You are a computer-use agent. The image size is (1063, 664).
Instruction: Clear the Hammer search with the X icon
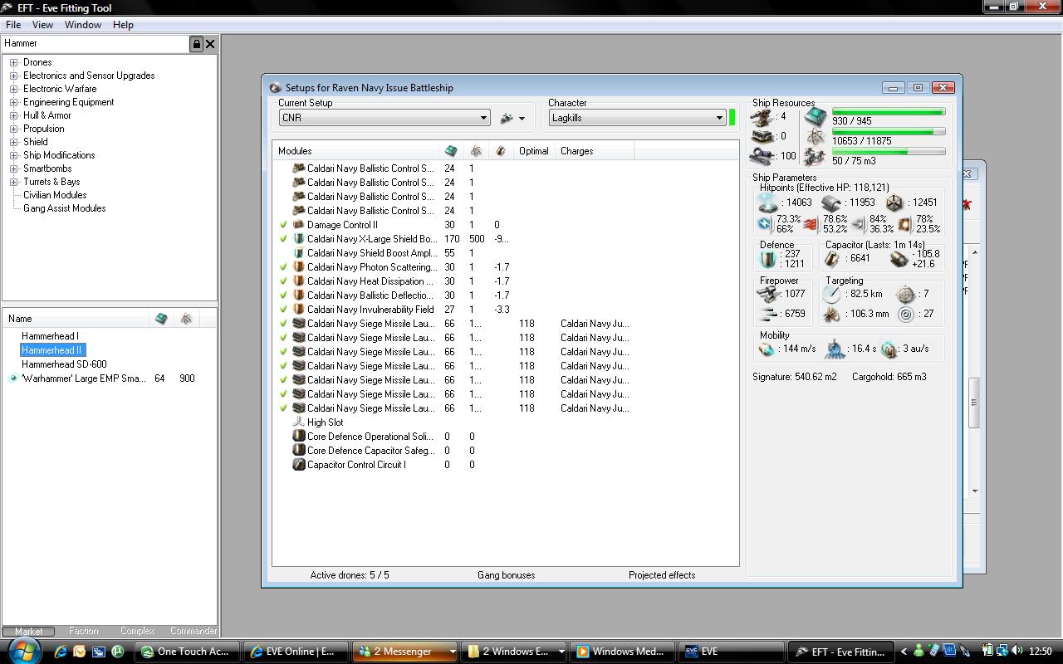coord(210,44)
